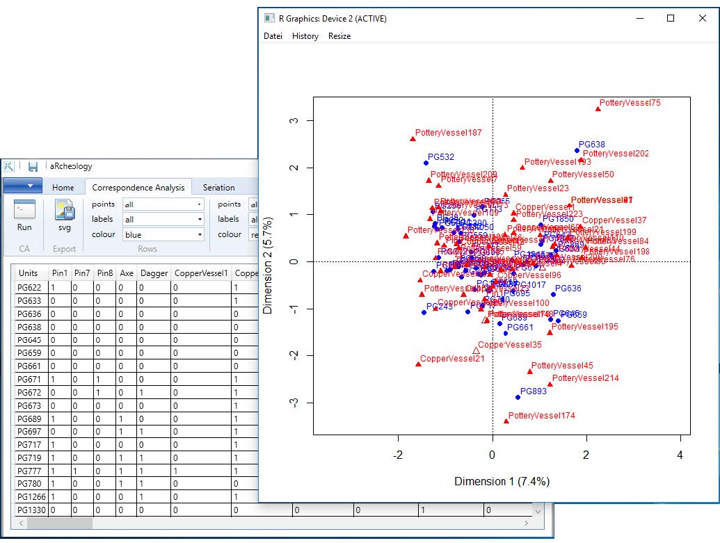This screenshot has height=543, width=720.
Task: Open the Datei menu in R Graphics
Action: pos(273,35)
